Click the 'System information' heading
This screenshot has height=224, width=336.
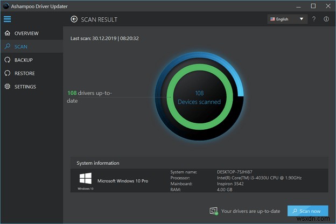(98, 163)
